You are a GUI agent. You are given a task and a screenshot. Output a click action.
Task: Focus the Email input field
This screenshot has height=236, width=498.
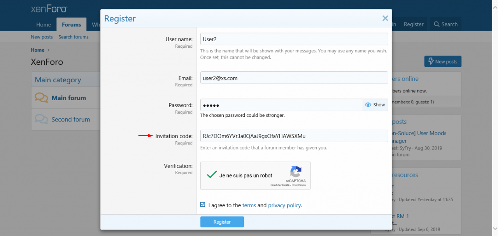pos(294,78)
